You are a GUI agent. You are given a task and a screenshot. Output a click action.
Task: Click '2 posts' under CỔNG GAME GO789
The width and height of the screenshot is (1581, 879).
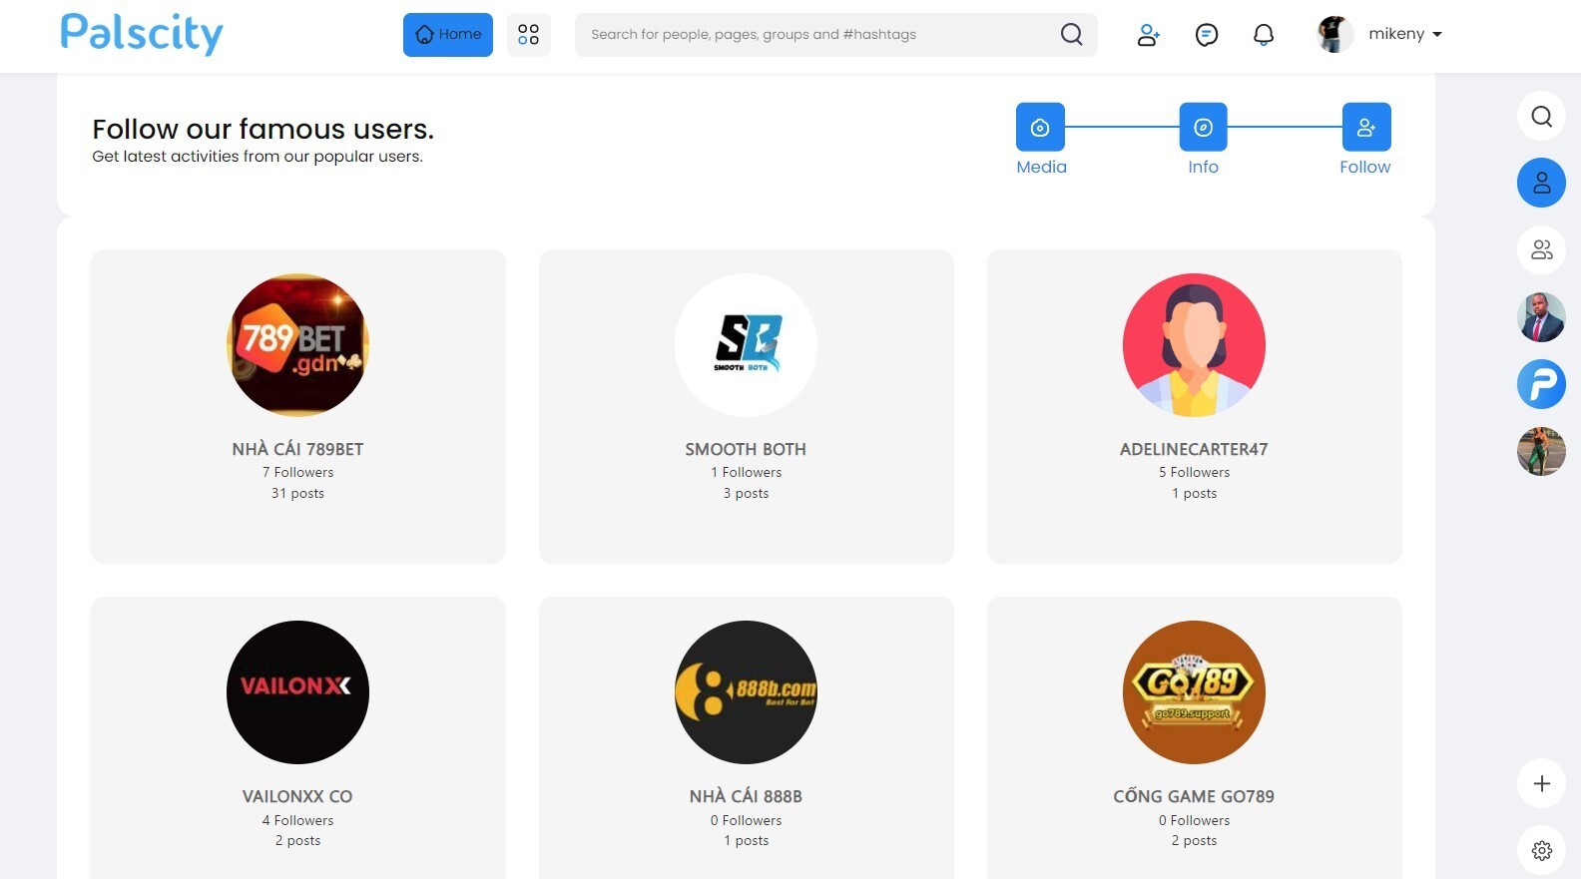(x=1194, y=840)
